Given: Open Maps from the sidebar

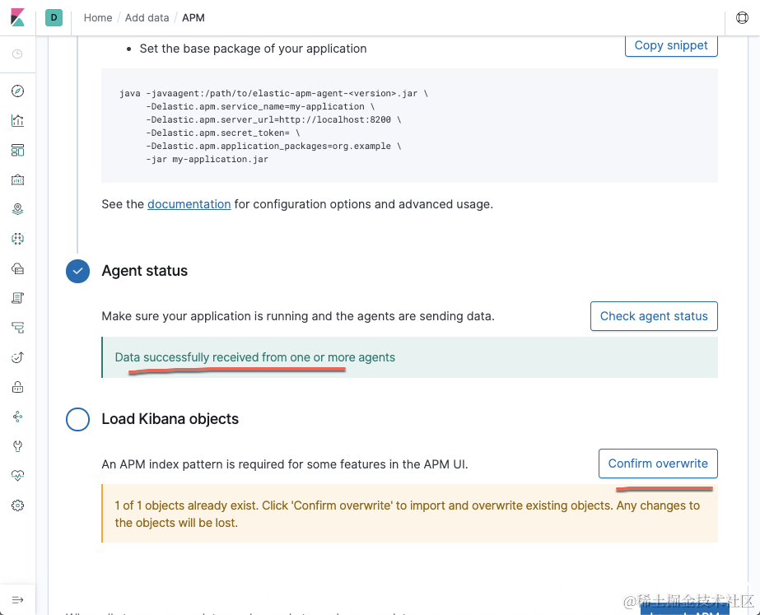Looking at the screenshot, I should point(18,209).
